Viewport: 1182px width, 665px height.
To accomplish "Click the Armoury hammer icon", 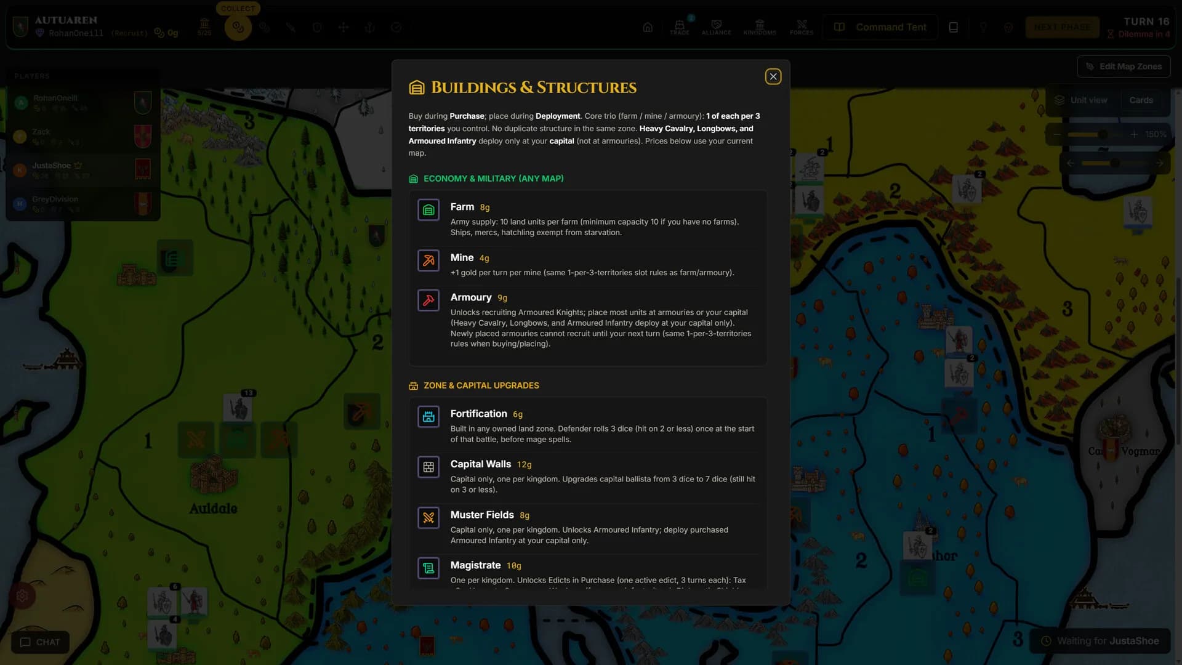I will (x=428, y=300).
